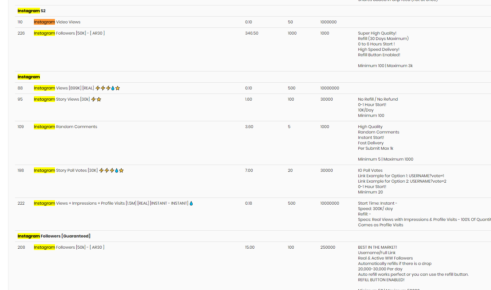Click the water droplet emoji in Views [899K] row
Viewport: 491px width, 290px height.
(x=113, y=88)
